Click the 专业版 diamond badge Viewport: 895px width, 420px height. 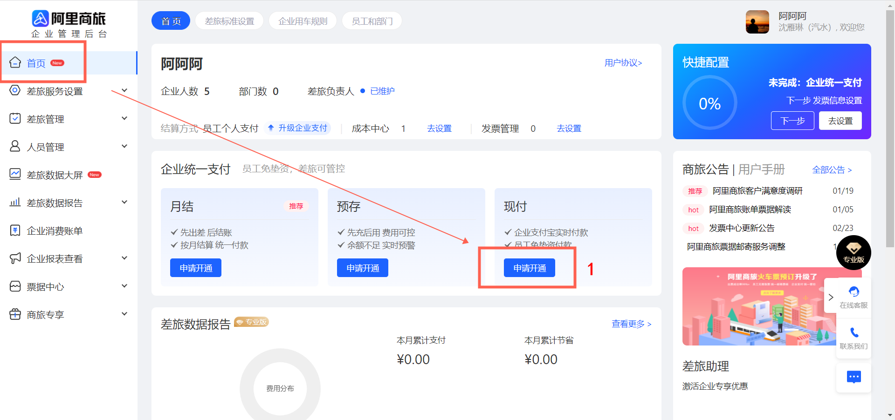pyautogui.click(x=854, y=252)
